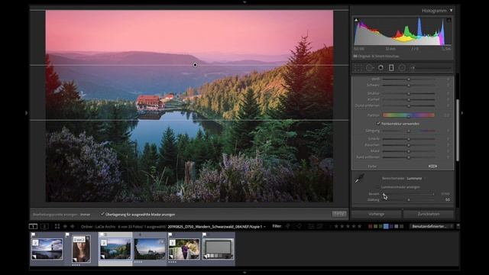Open second window display 2
Image resolution: width=489 pixels, height=275 pixels.
pyautogui.click(x=44, y=226)
